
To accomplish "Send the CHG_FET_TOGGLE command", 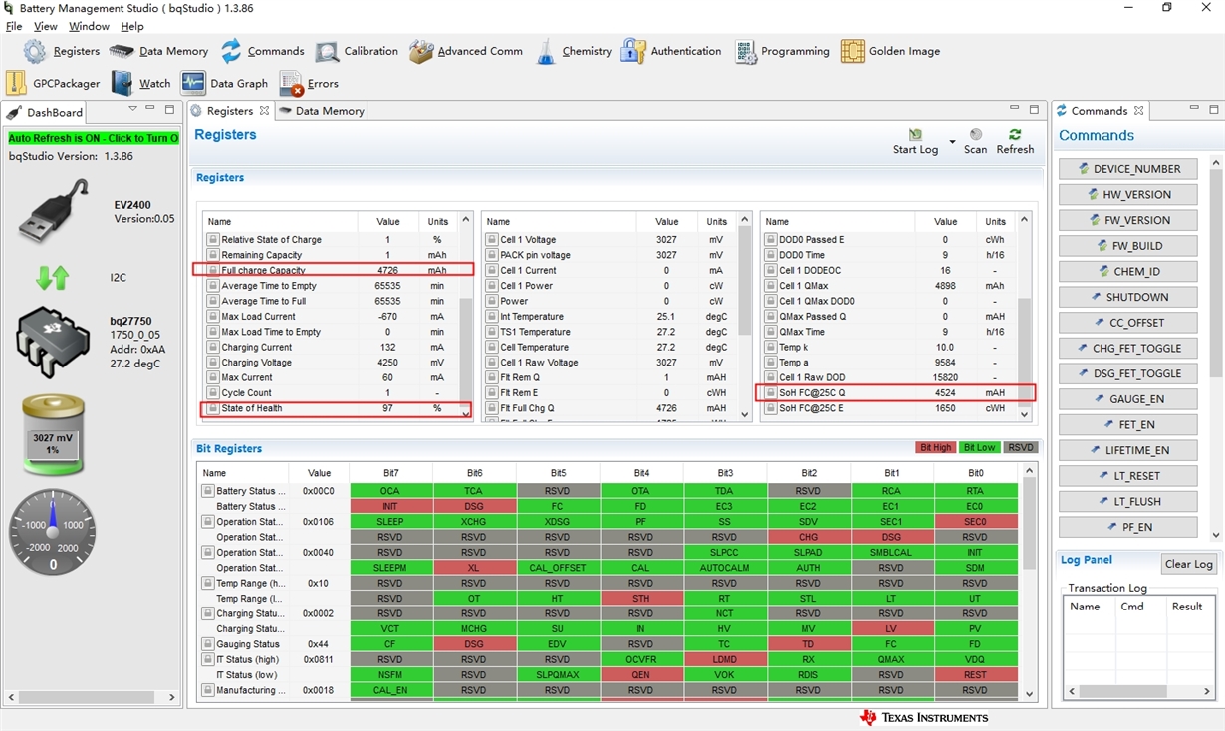I will coord(1127,348).
